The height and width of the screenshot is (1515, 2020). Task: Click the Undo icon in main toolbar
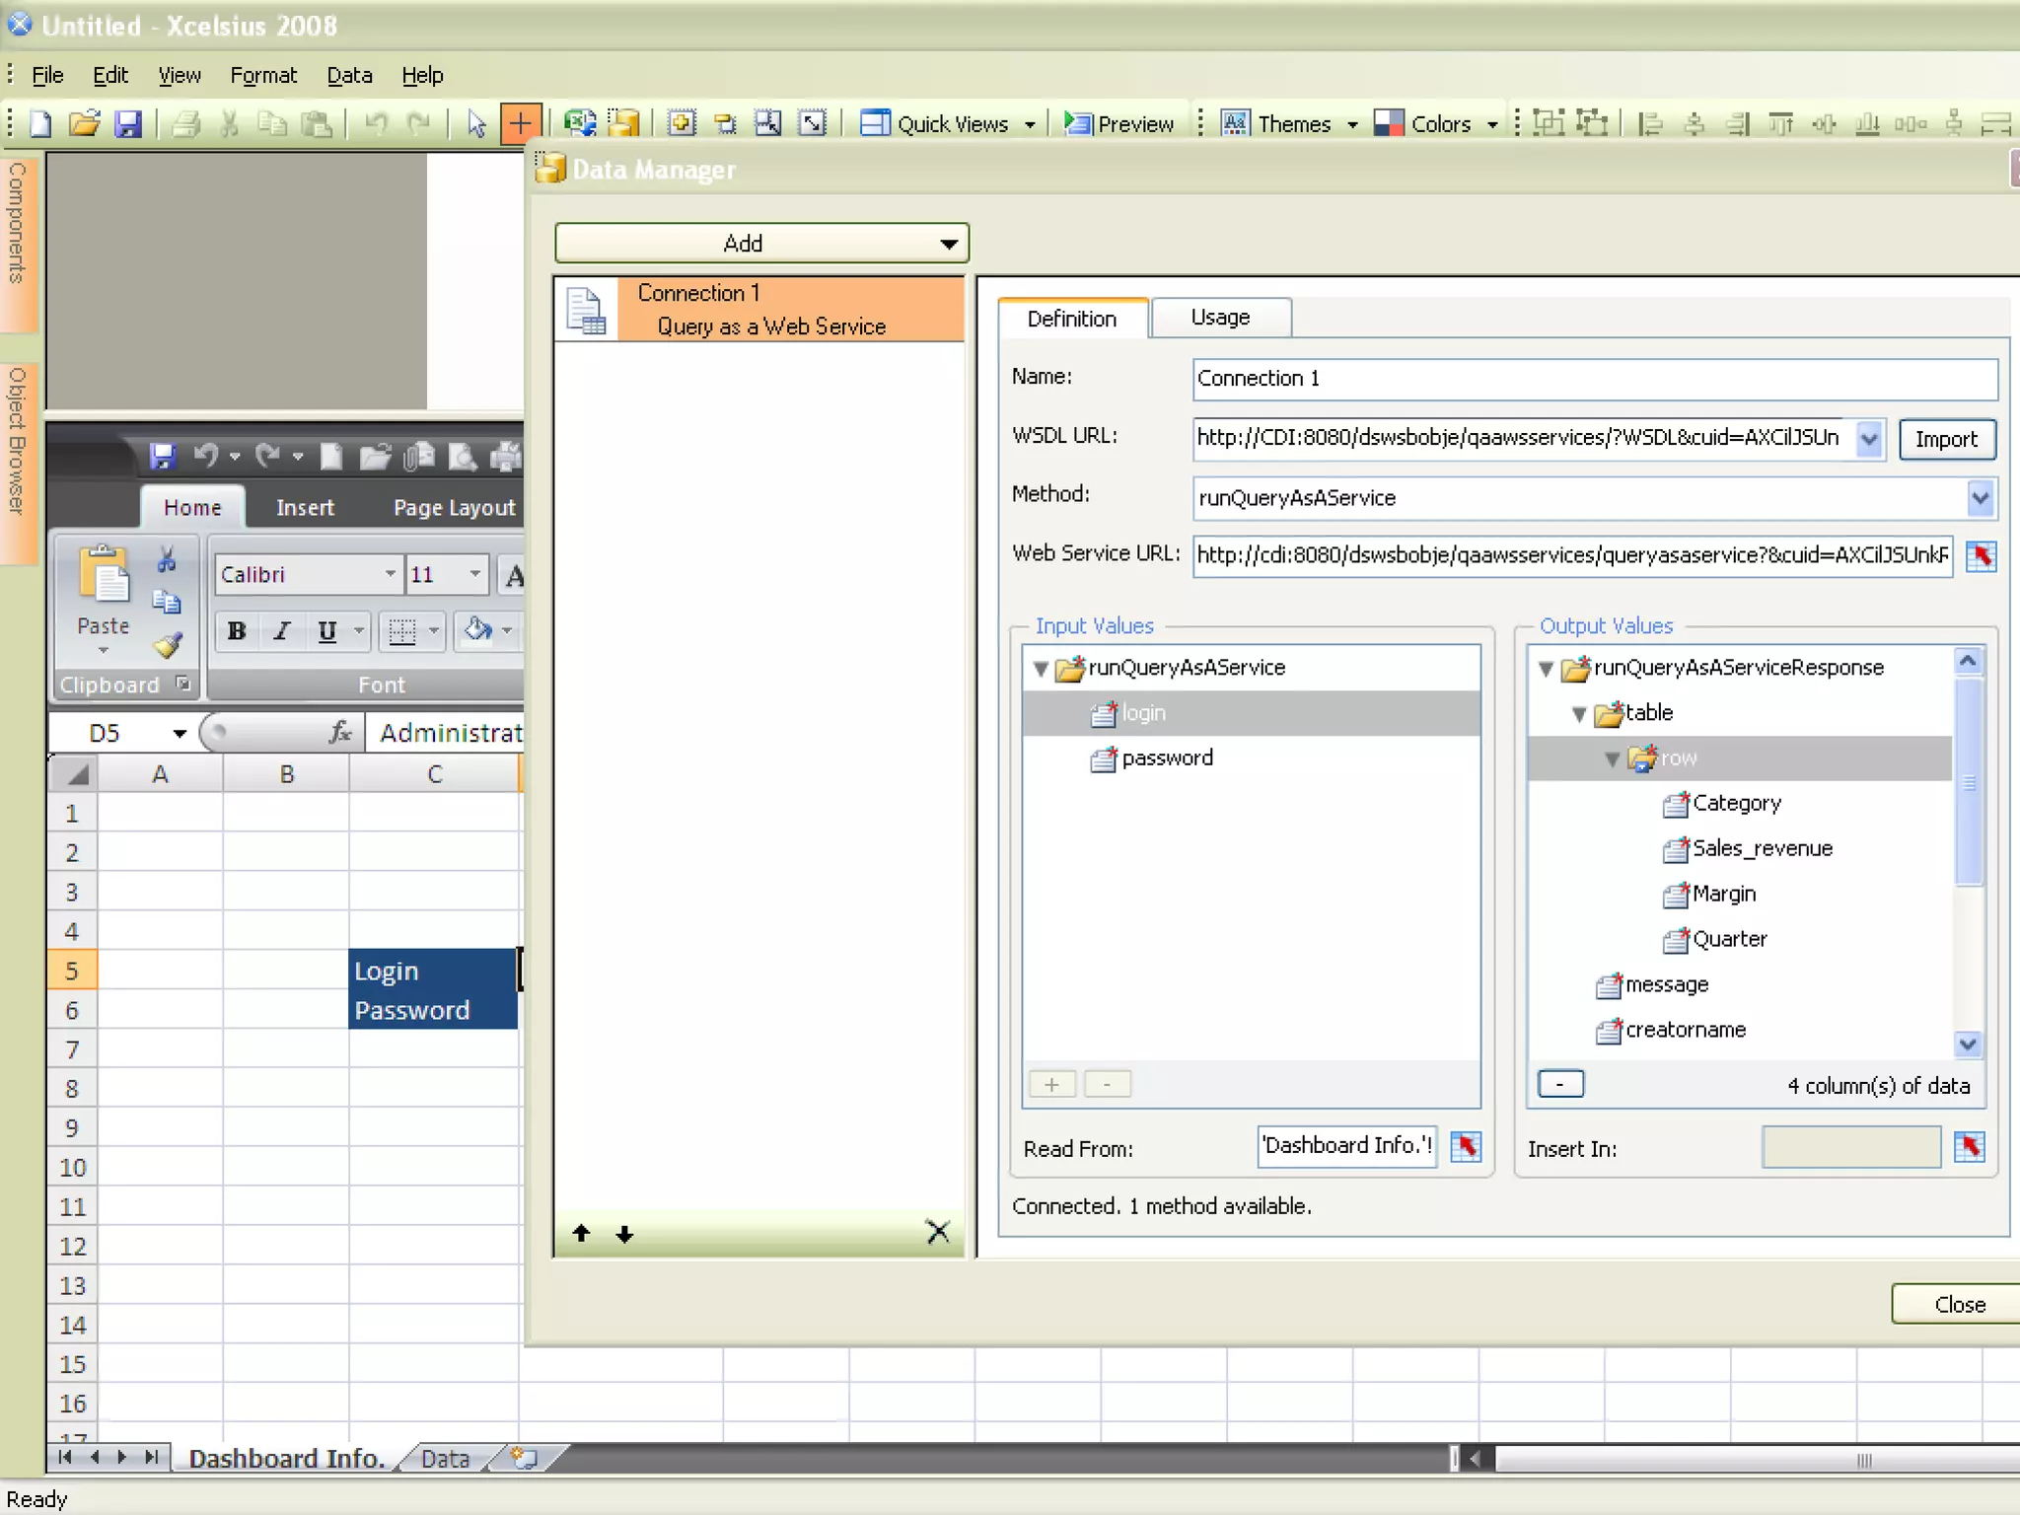(x=375, y=123)
